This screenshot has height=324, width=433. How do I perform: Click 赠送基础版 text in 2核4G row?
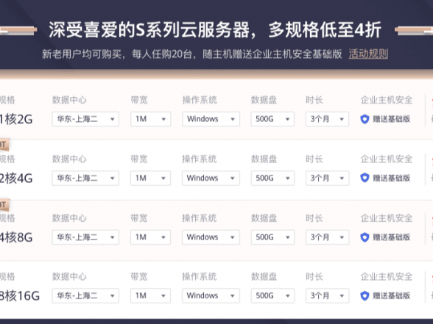tap(391, 178)
